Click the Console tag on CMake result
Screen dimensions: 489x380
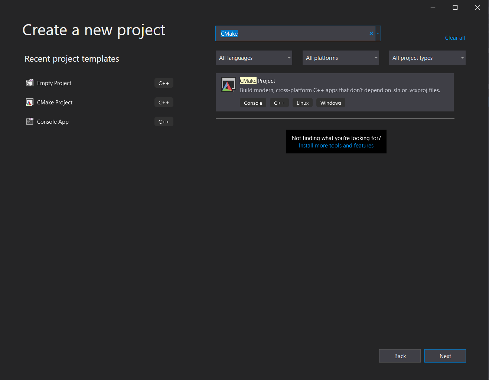tap(253, 103)
